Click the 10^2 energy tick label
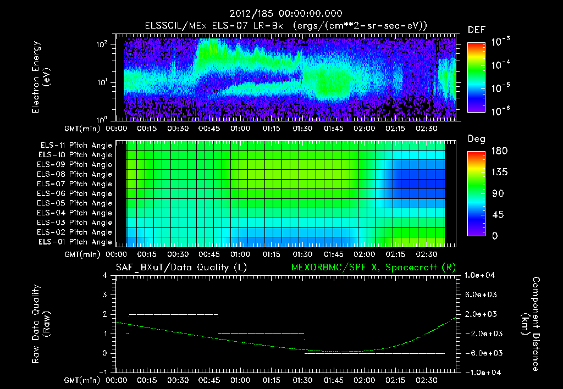Viewport: 563px width, 389px height. (x=102, y=45)
